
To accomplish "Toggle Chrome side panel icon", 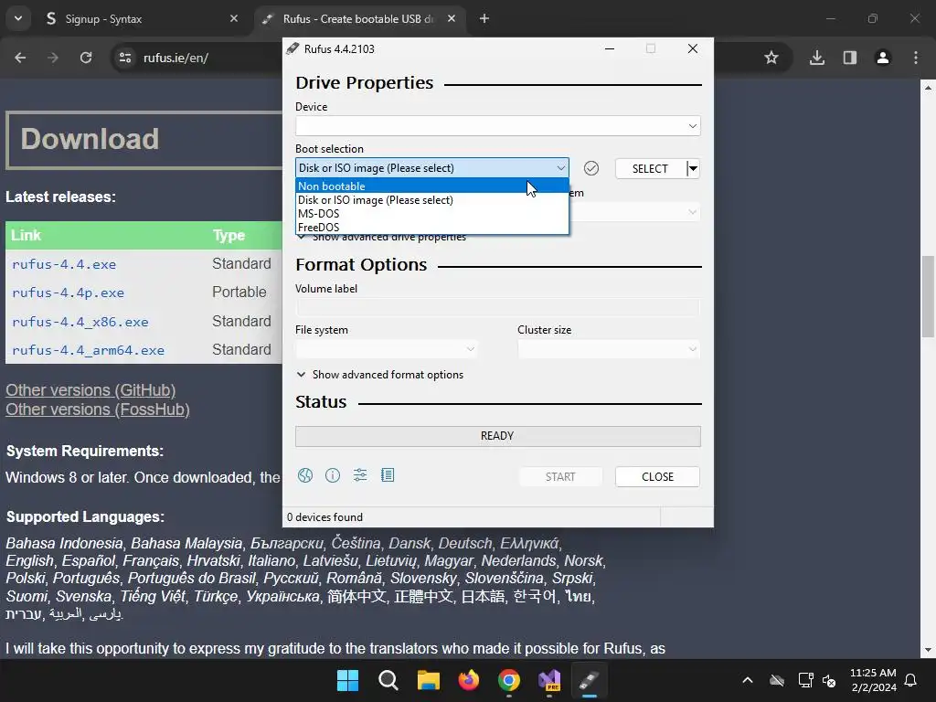I will tap(850, 58).
